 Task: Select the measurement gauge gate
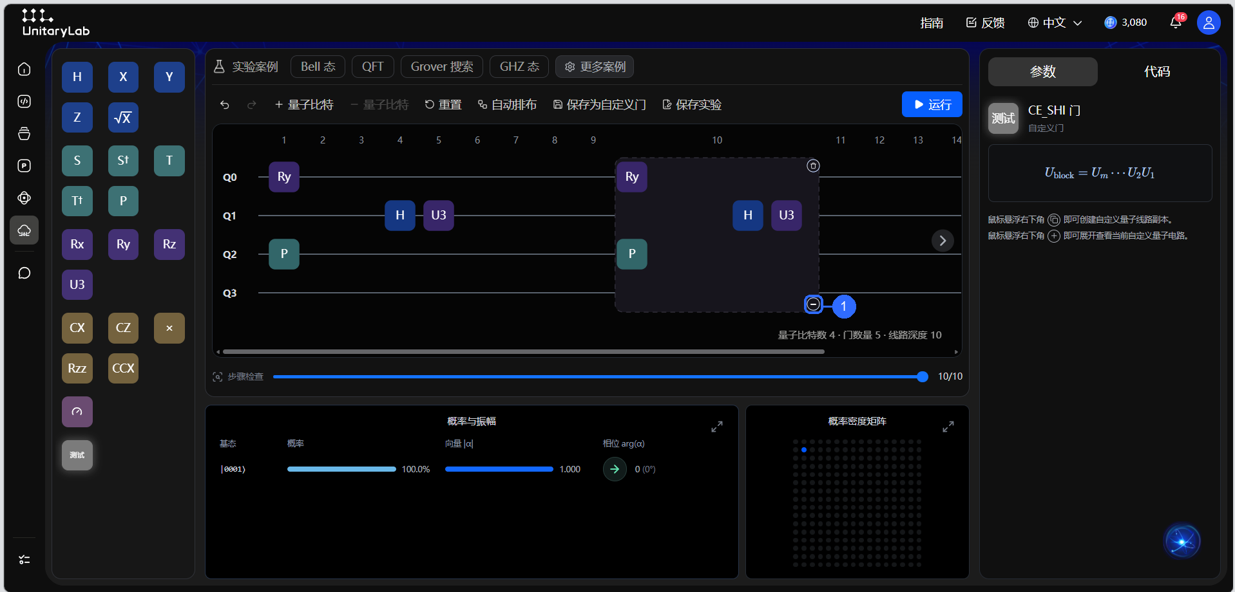coord(77,412)
